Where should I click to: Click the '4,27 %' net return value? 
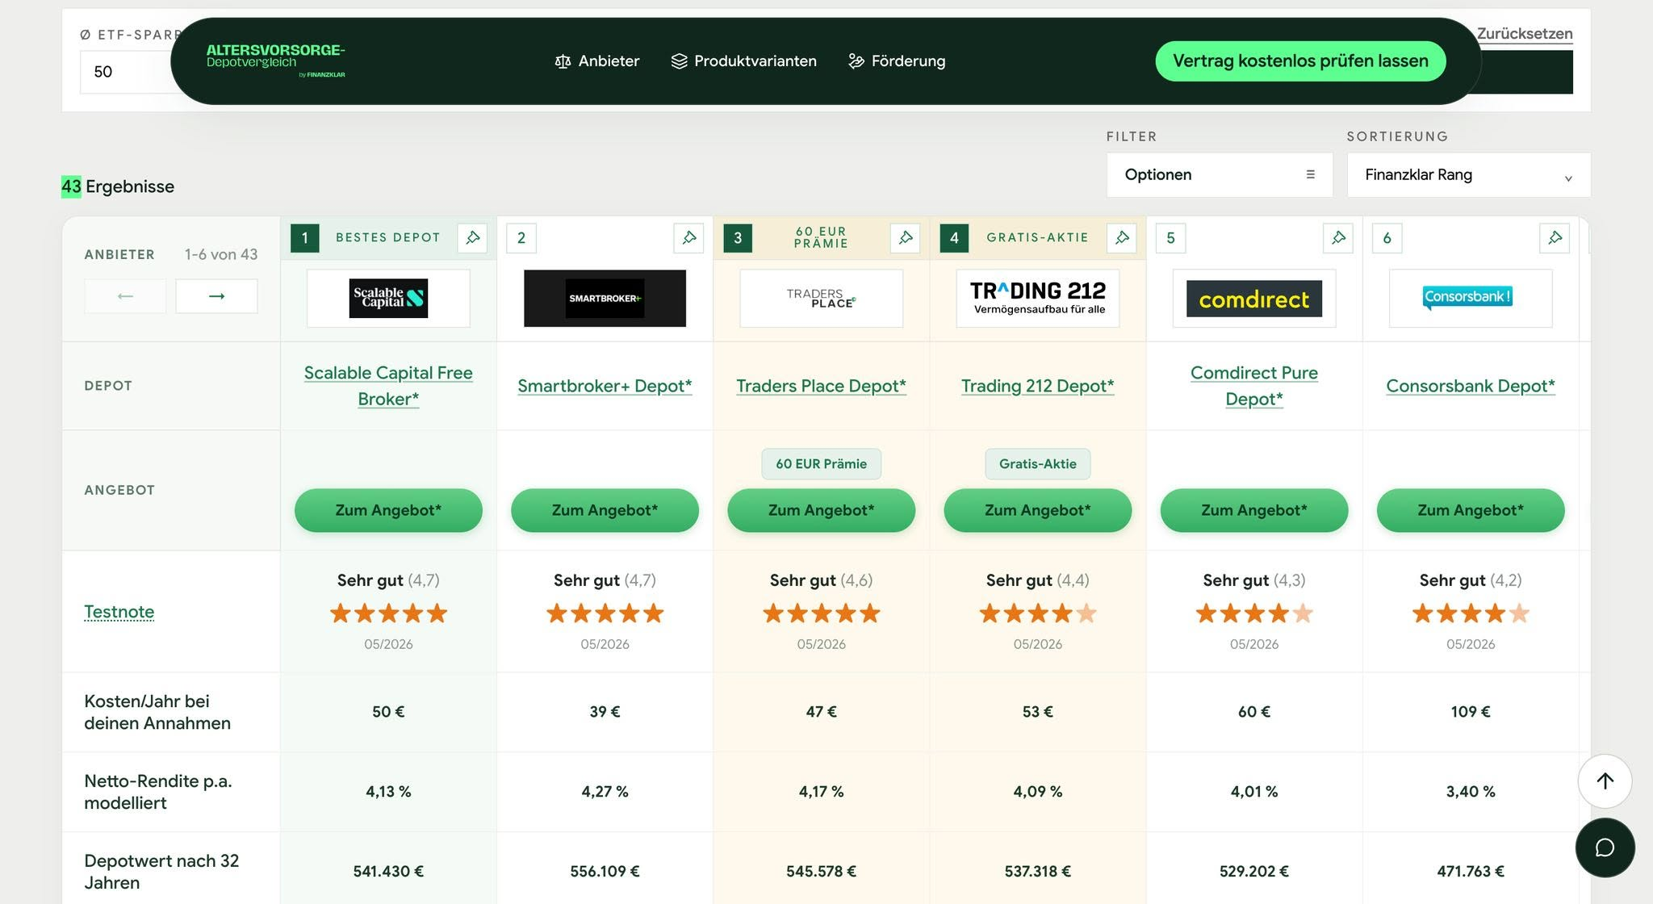(x=605, y=792)
